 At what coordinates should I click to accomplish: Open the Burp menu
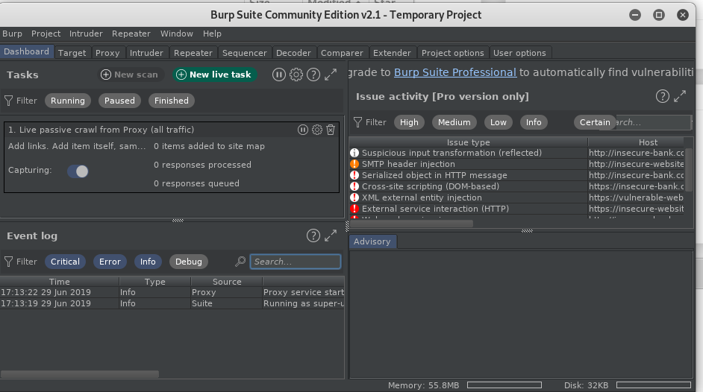click(12, 34)
